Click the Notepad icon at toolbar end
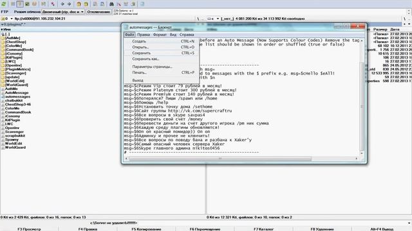The width and height of the screenshot is (412, 231). [x=142, y=4]
